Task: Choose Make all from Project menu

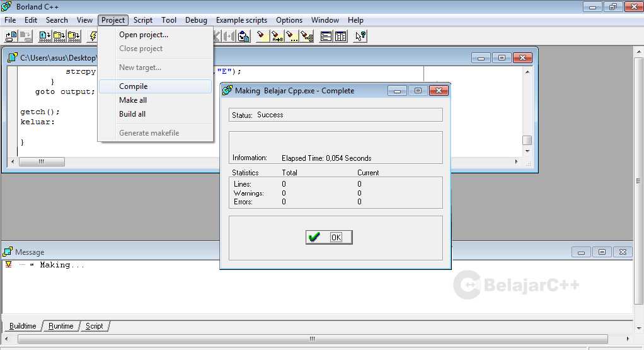Action: 156,100
